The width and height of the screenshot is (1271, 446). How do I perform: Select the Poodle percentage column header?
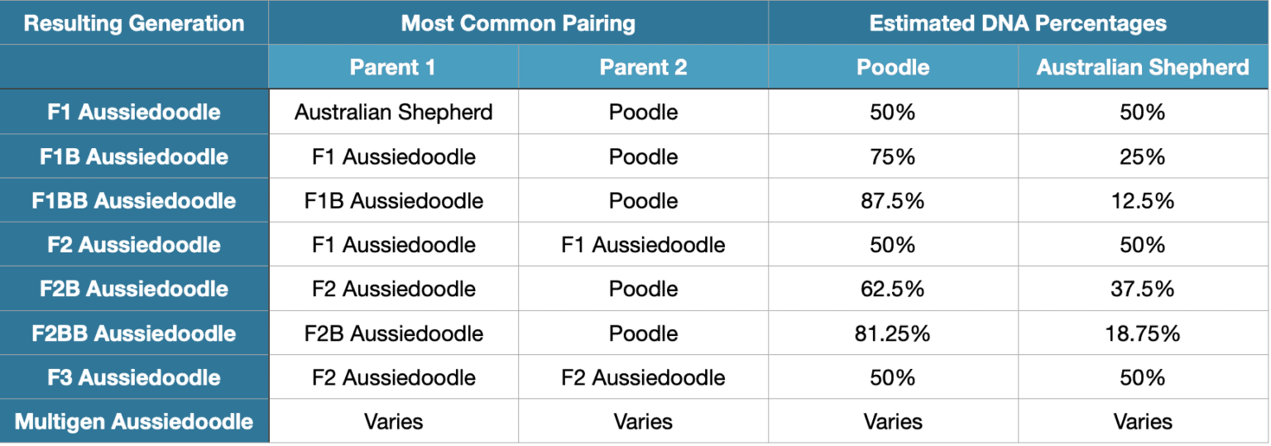pyautogui.click(x=893, y=67)
